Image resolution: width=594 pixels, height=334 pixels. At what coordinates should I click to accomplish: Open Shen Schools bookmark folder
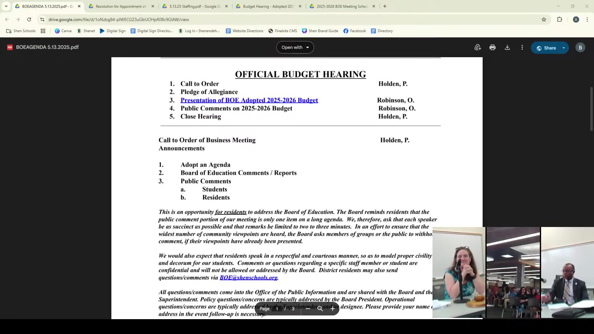(x=21, y=31)
